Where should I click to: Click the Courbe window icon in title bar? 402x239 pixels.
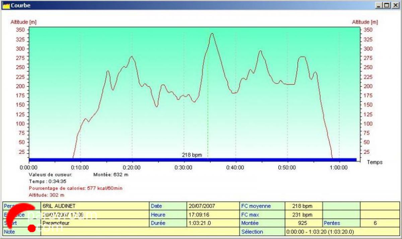[x=6, y=5]
